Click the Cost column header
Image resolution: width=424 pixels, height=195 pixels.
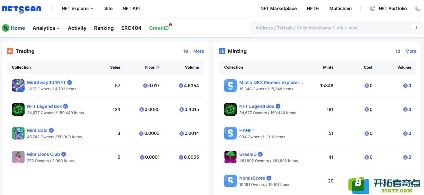[x=368, y=67]
